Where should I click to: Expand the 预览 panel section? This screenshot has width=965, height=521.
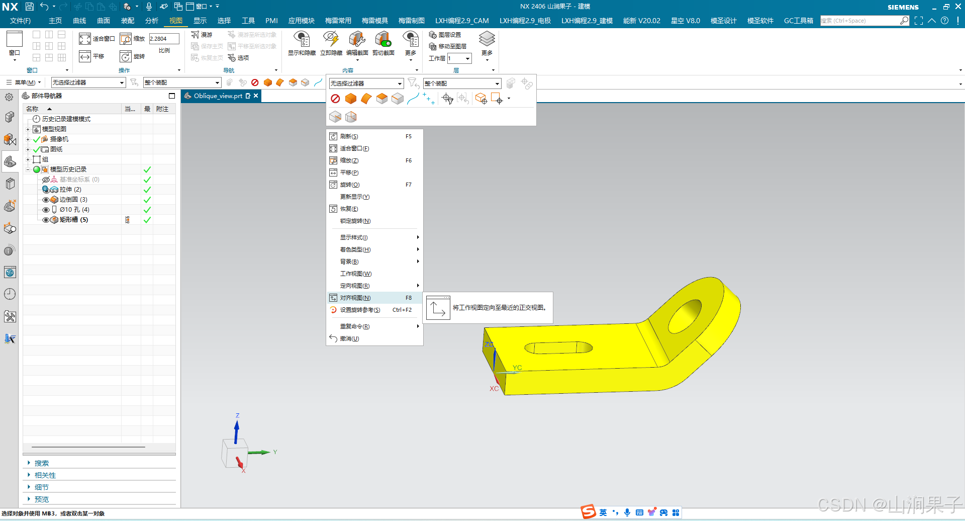(x=42, y=499)
